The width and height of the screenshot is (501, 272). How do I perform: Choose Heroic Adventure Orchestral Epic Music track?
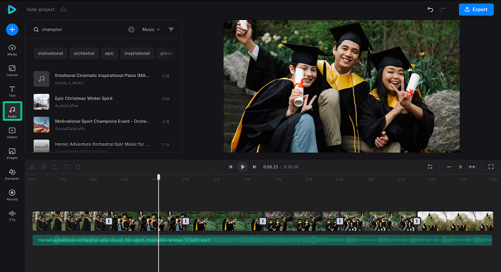[x=102, y=146]
